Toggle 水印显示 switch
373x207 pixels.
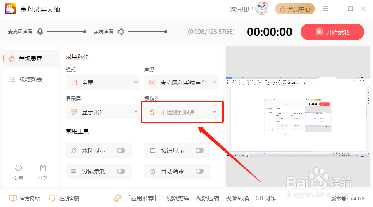(121, 151)
